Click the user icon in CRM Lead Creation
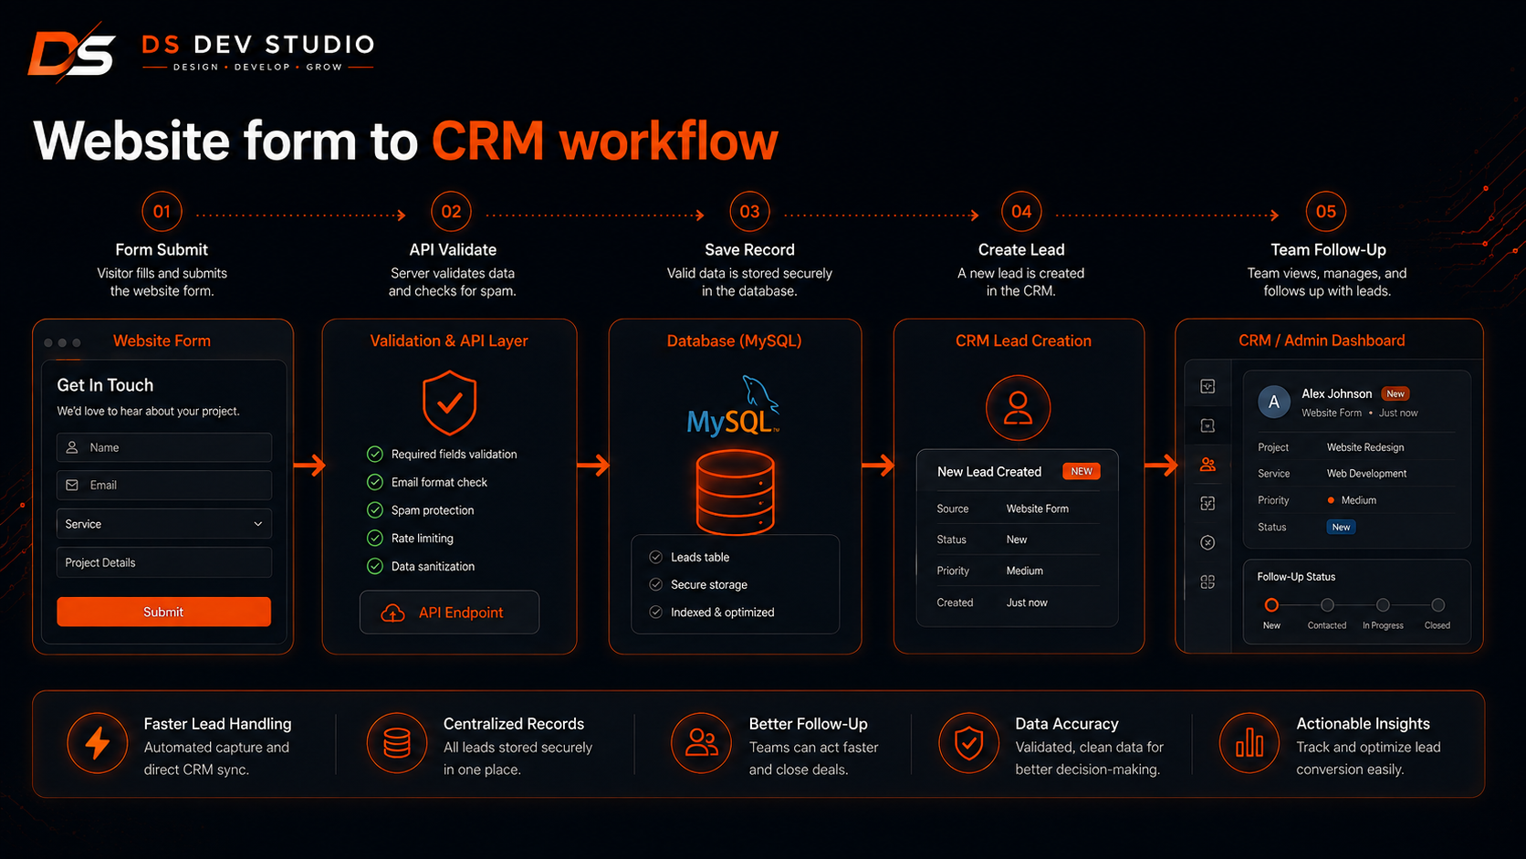1526x859 pixels. [1018, 408]
